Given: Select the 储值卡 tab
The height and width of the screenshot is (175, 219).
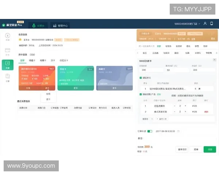Looking at the screenshot, I should coord(32,61).
